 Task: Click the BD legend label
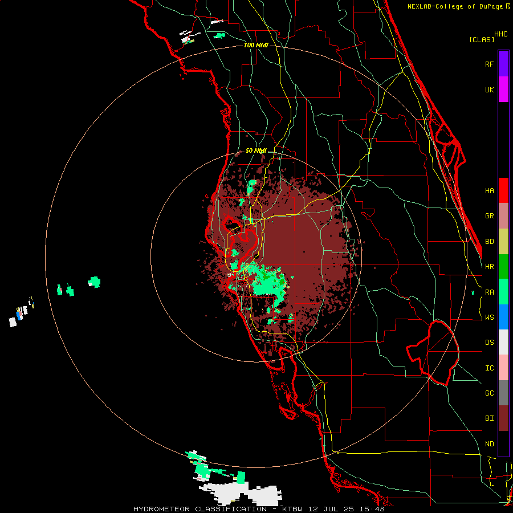pyautogui.click(x=489, y=242)
